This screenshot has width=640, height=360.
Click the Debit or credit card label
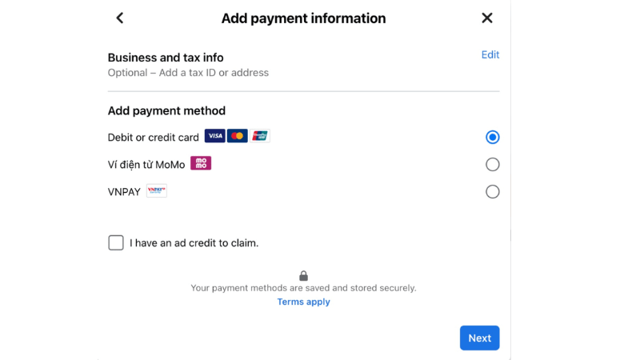153,137
